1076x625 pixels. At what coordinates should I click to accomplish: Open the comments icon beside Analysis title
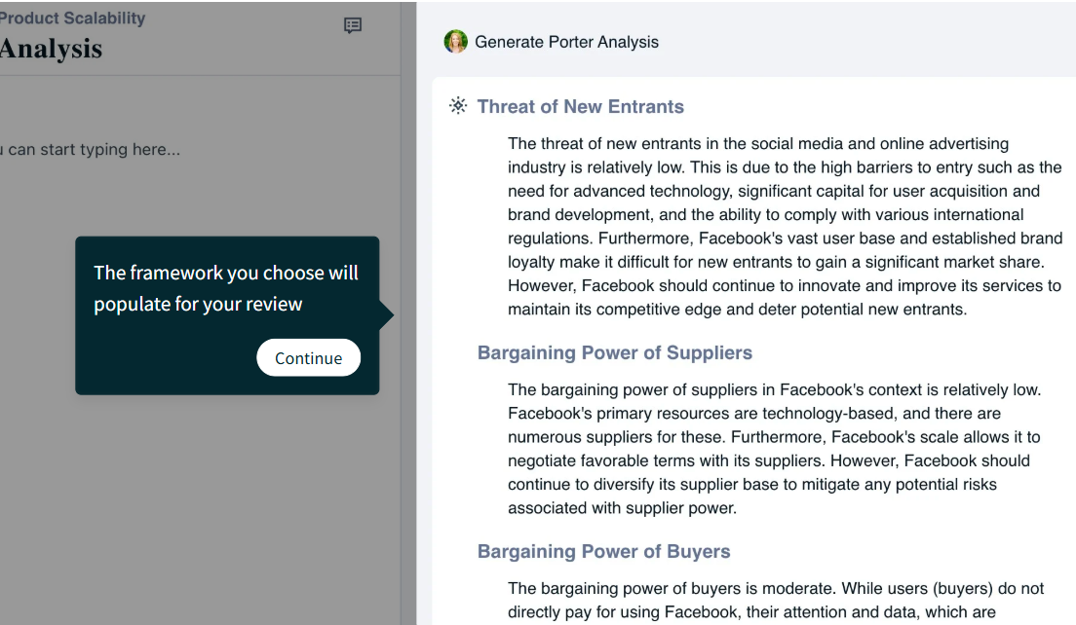(353, 26)
